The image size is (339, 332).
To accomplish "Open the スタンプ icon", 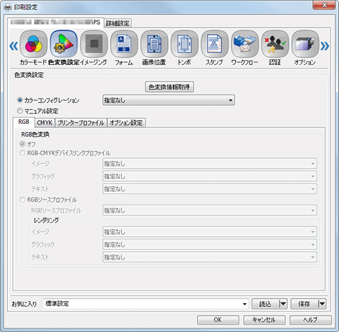I will click(x=214, y=44).
